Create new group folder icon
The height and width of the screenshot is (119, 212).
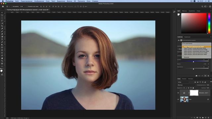(203, 118)
